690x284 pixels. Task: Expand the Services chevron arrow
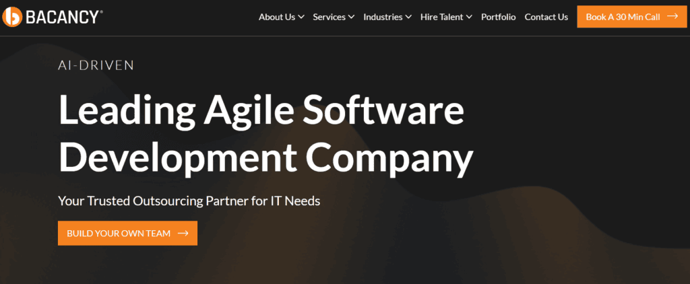click(351, 17)
